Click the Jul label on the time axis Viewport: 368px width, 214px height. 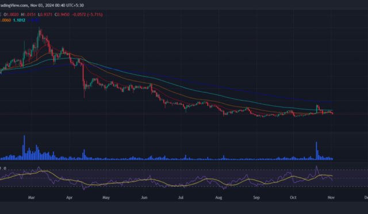click(181, 197)
